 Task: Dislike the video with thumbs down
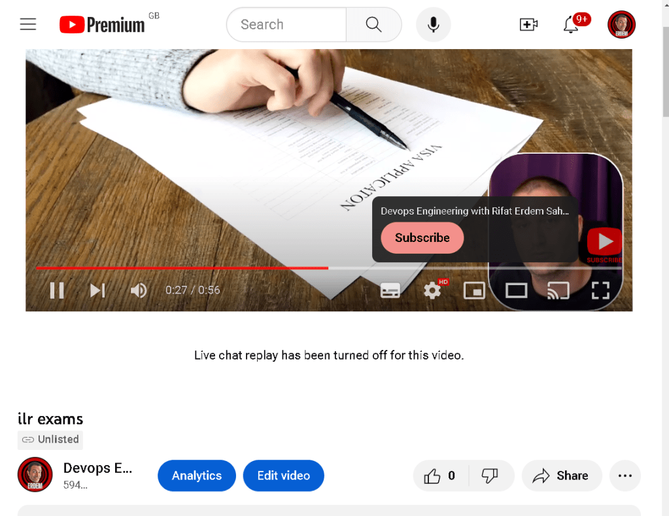tap(490, 475)
